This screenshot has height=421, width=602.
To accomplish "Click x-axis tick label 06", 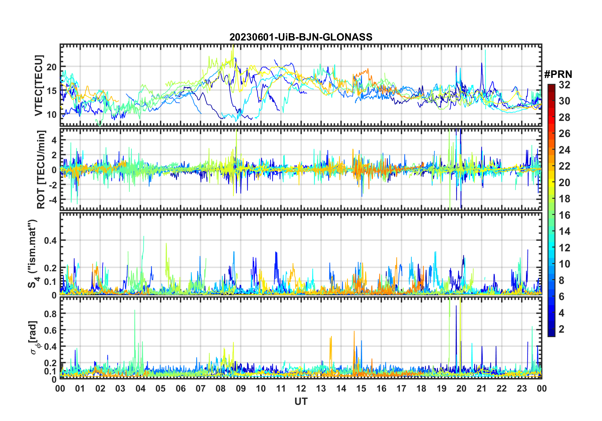I will click(180, 388).
